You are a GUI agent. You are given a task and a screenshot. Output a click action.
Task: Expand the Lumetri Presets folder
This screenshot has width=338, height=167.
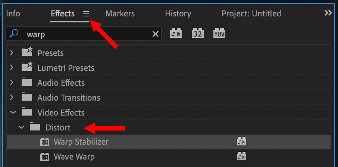12,68
